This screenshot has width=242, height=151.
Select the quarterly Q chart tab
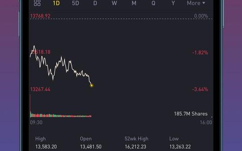pos(153,3)
